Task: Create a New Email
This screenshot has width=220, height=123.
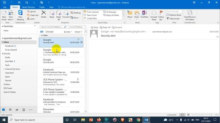Action: coord(4,15)
